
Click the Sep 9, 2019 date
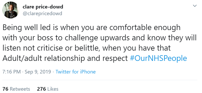[38, 72]
